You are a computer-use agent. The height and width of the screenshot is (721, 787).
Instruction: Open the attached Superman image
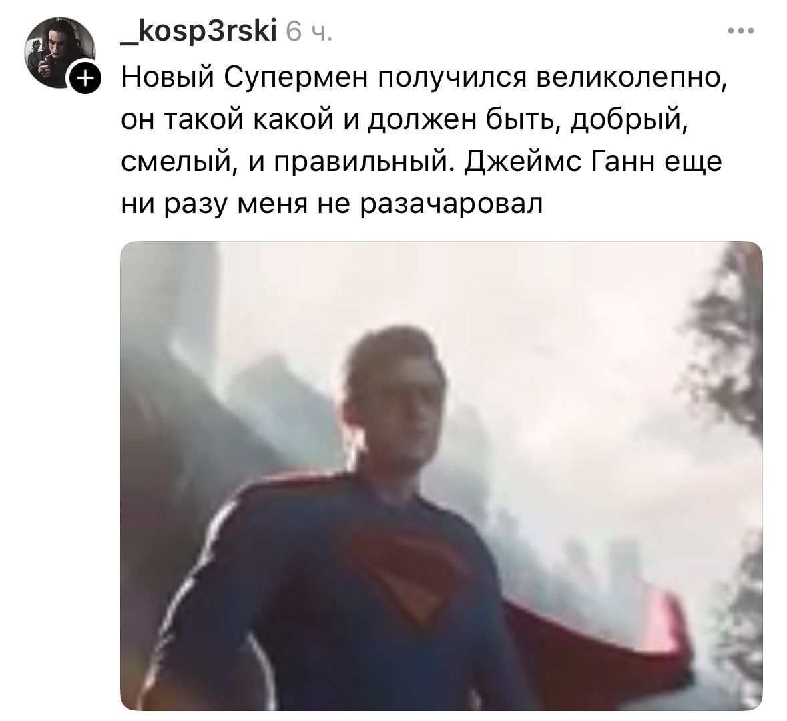click(x=441, y=475)
